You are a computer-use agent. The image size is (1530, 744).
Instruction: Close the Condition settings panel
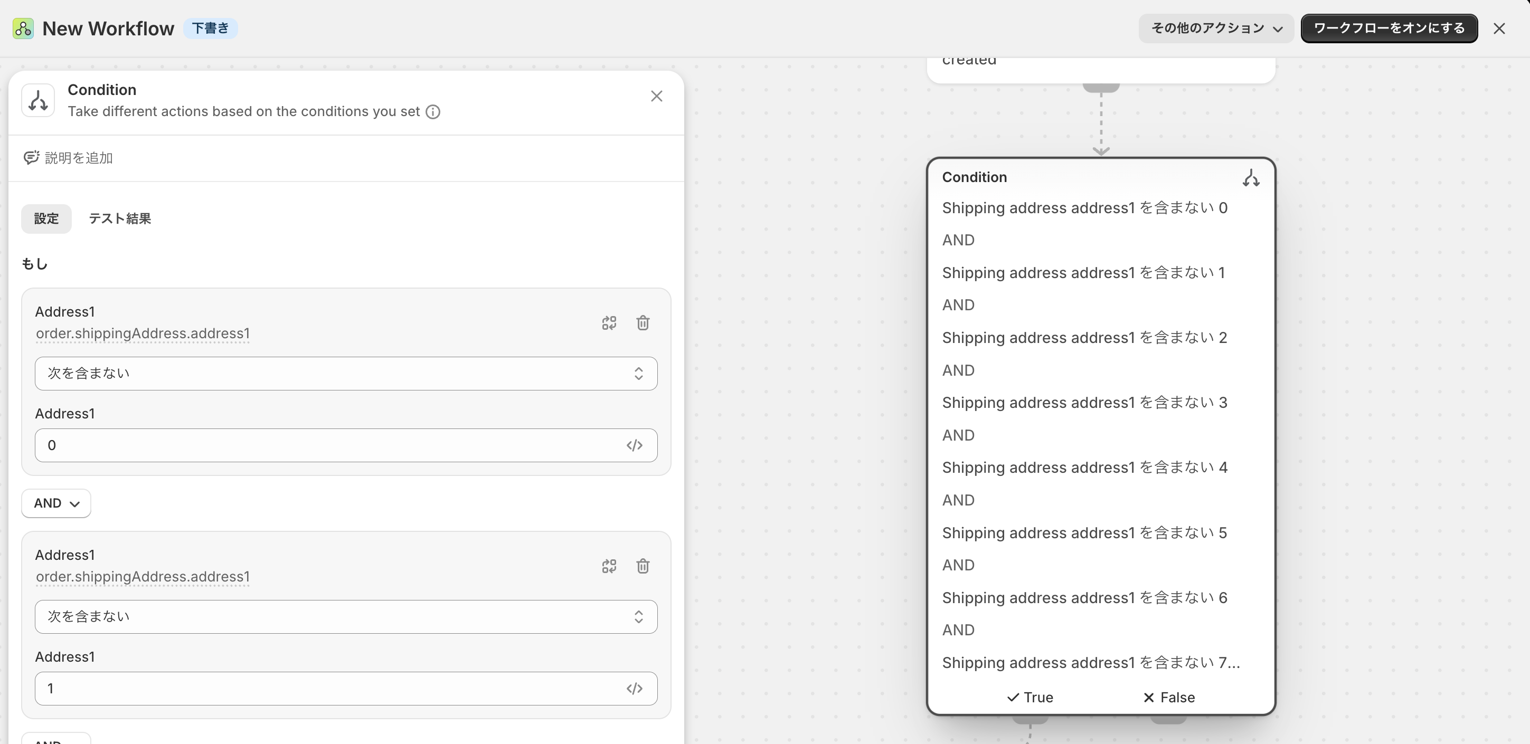[656, 96]
